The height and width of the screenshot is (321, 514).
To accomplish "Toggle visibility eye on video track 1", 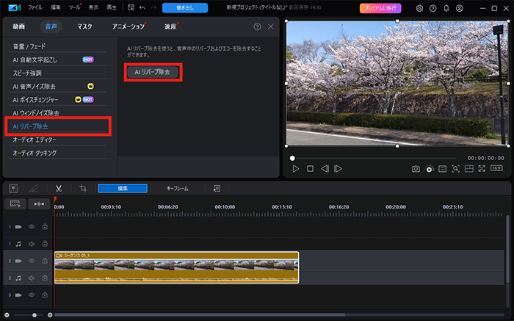I will click(x=32, y=226).
